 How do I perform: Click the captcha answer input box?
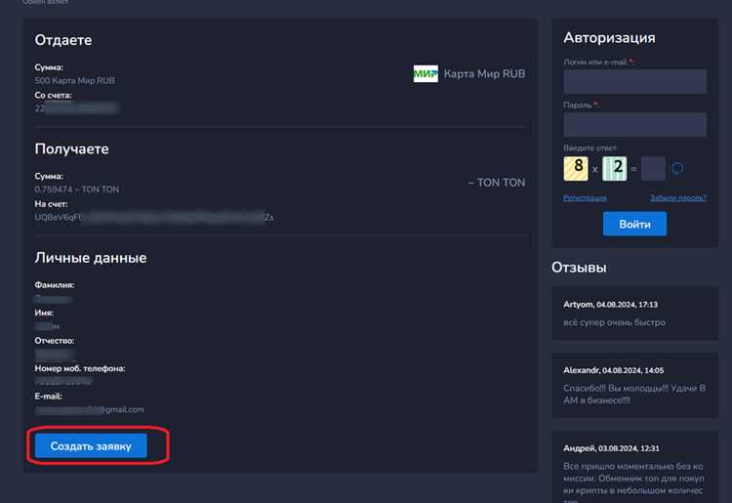tap(653, 169)
